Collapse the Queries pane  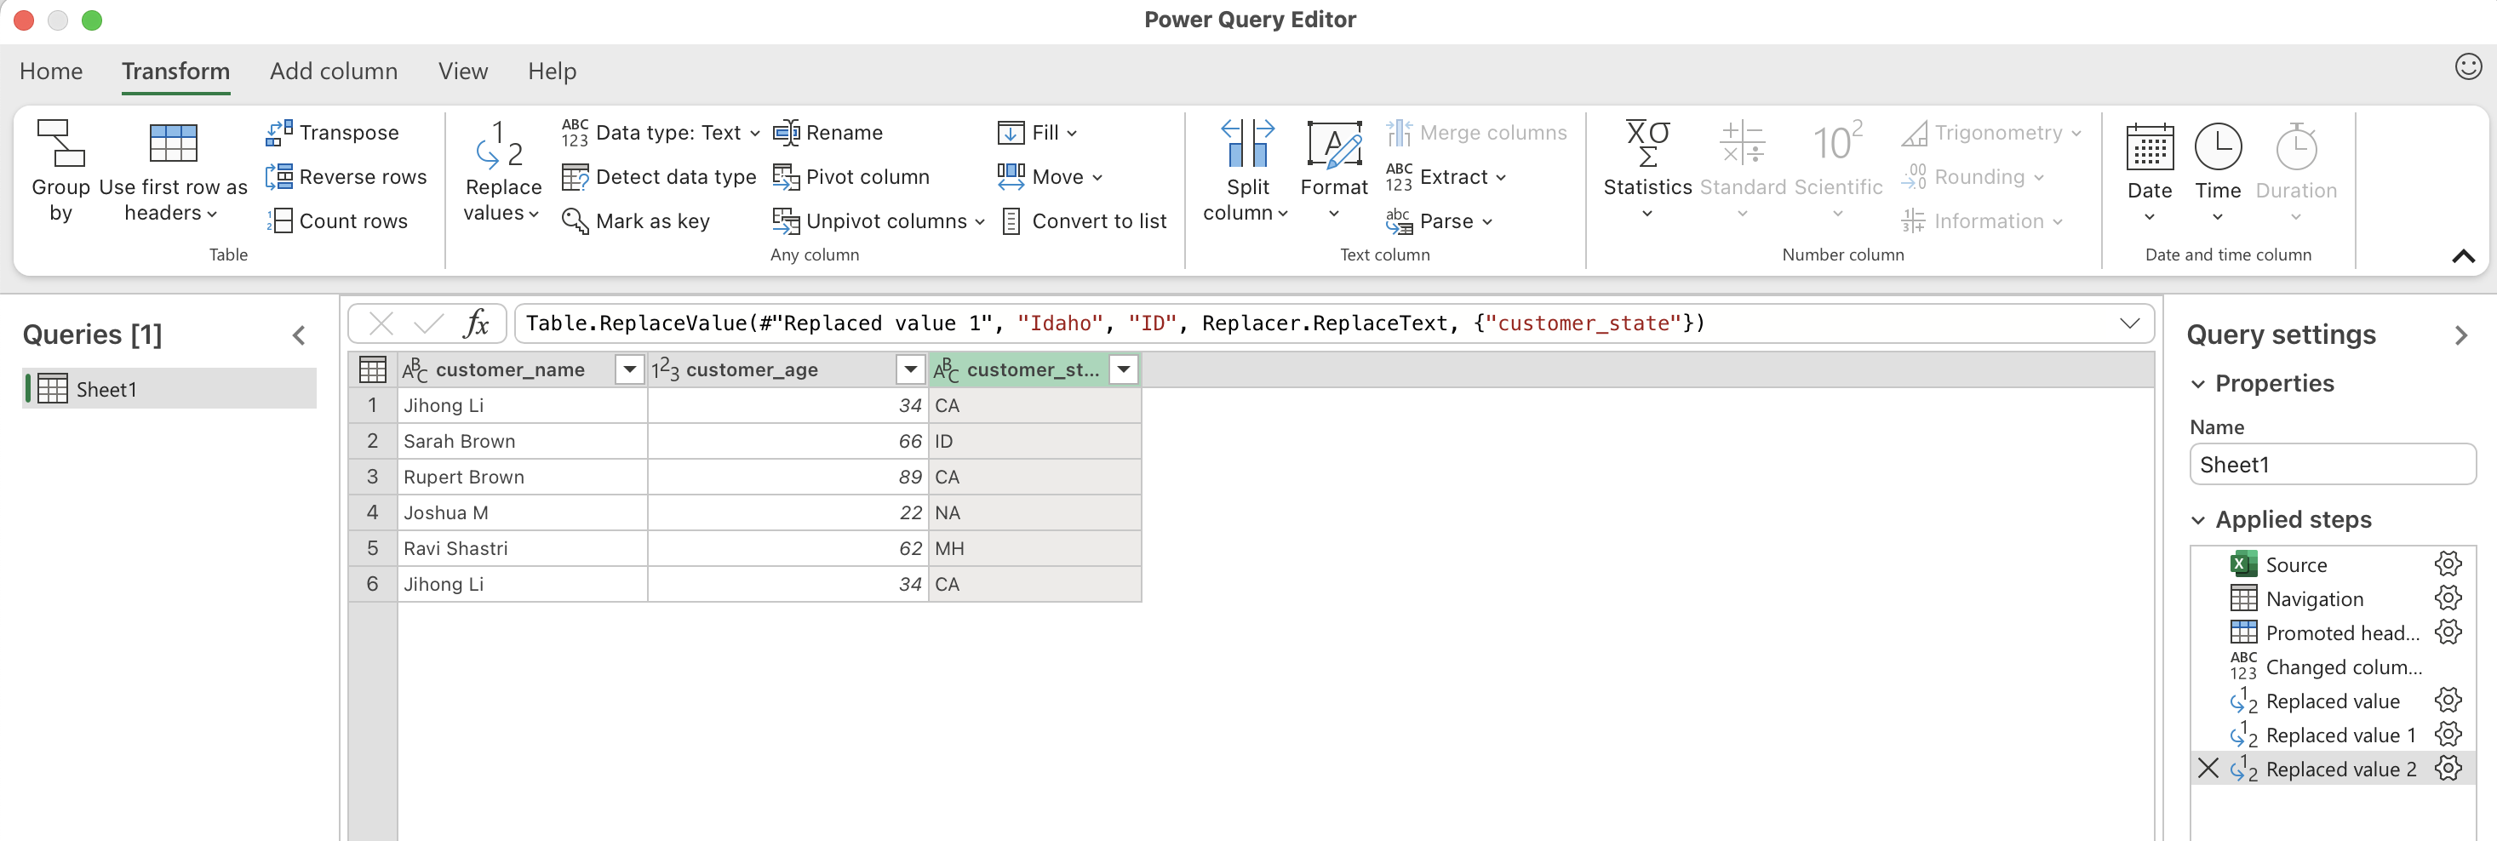pos(299,335)
